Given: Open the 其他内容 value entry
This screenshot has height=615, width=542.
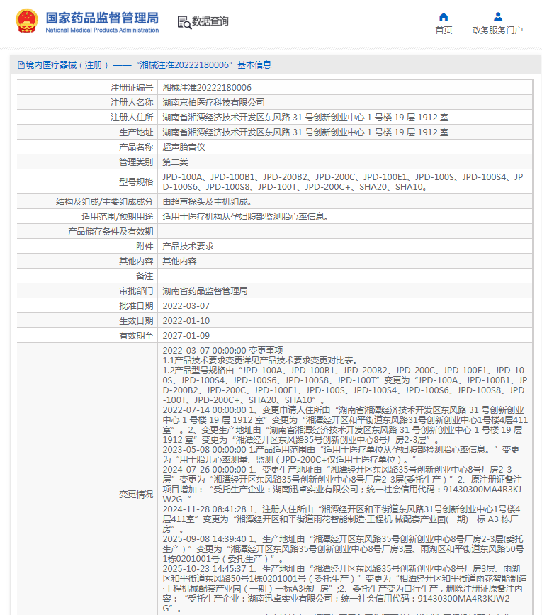Looking at the screenshot, I should [x=180, y=261].
